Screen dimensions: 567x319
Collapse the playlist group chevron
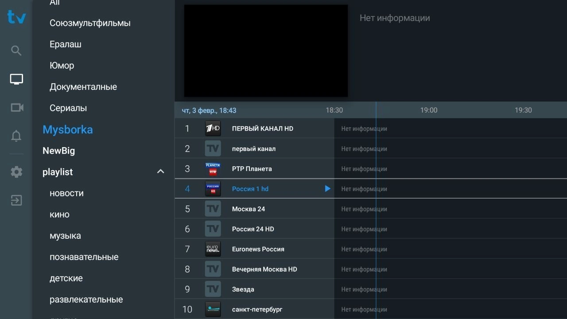[161, 171]
